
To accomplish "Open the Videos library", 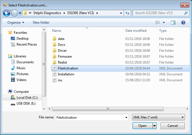I will [21, 80].
